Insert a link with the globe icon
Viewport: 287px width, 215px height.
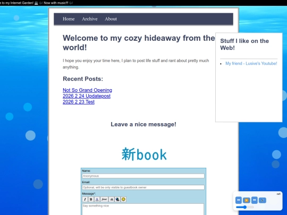pyautogui.click(x=117, y=199)
